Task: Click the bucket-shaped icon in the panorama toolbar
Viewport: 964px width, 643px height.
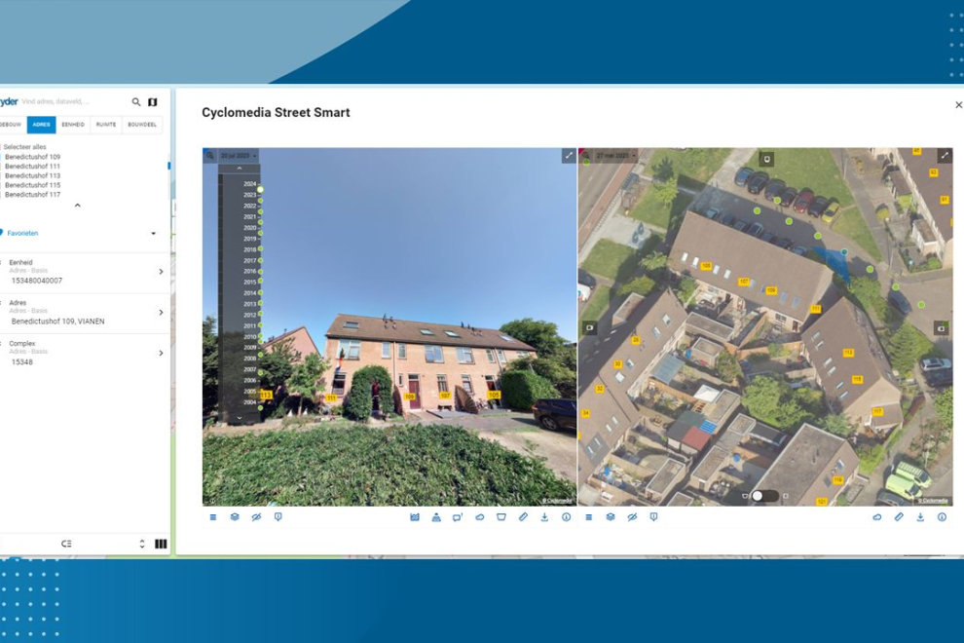Action: [501, 517]
